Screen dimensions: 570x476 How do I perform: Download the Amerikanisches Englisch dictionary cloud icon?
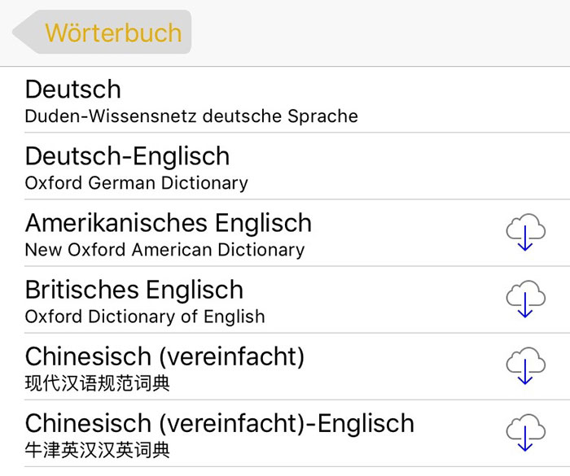(x=526, y=232)
